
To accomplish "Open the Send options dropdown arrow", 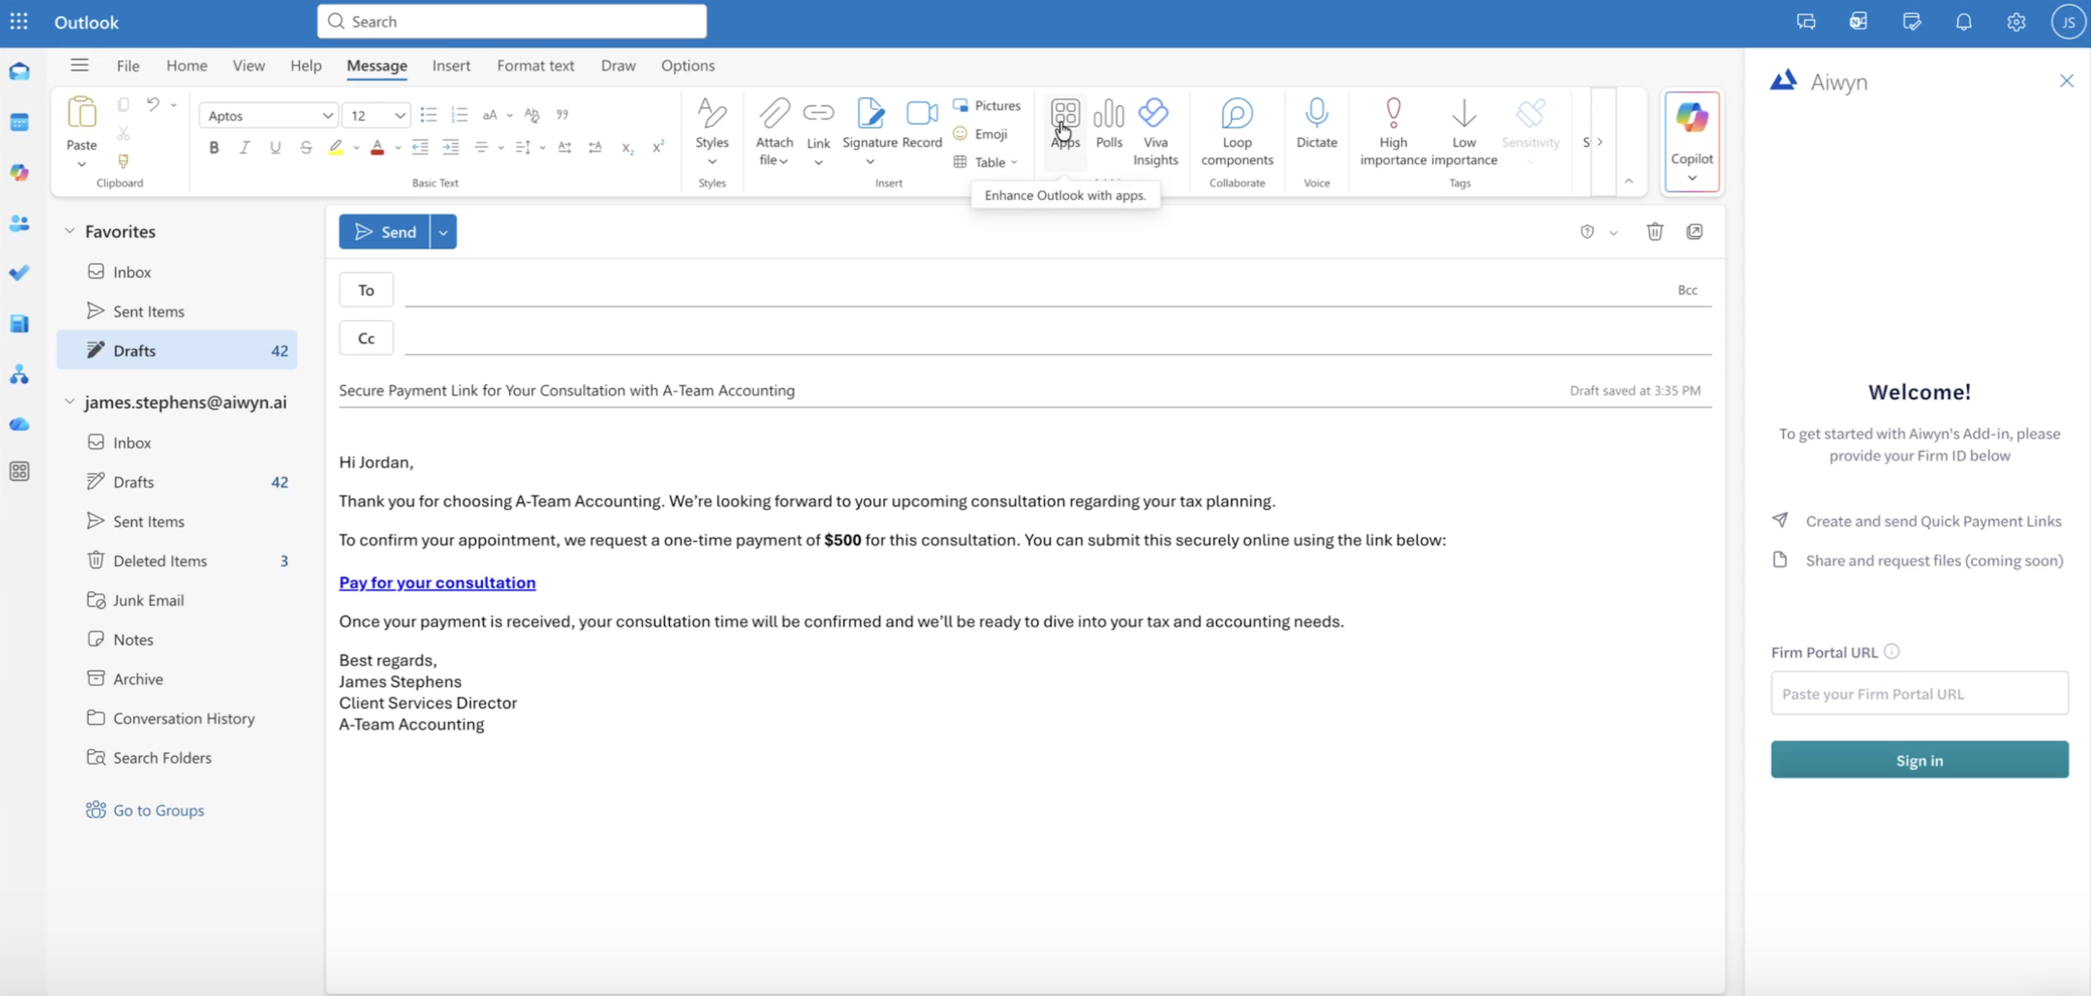I will pos(444,231).
